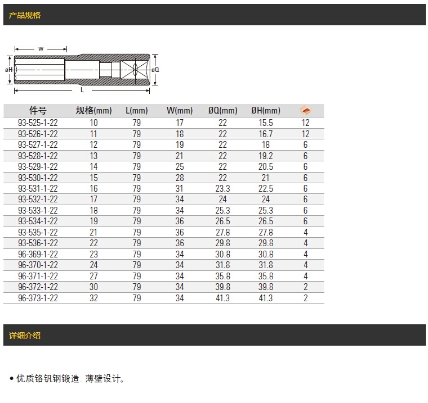Click the ØH(mm) column header

coord(266,111)
